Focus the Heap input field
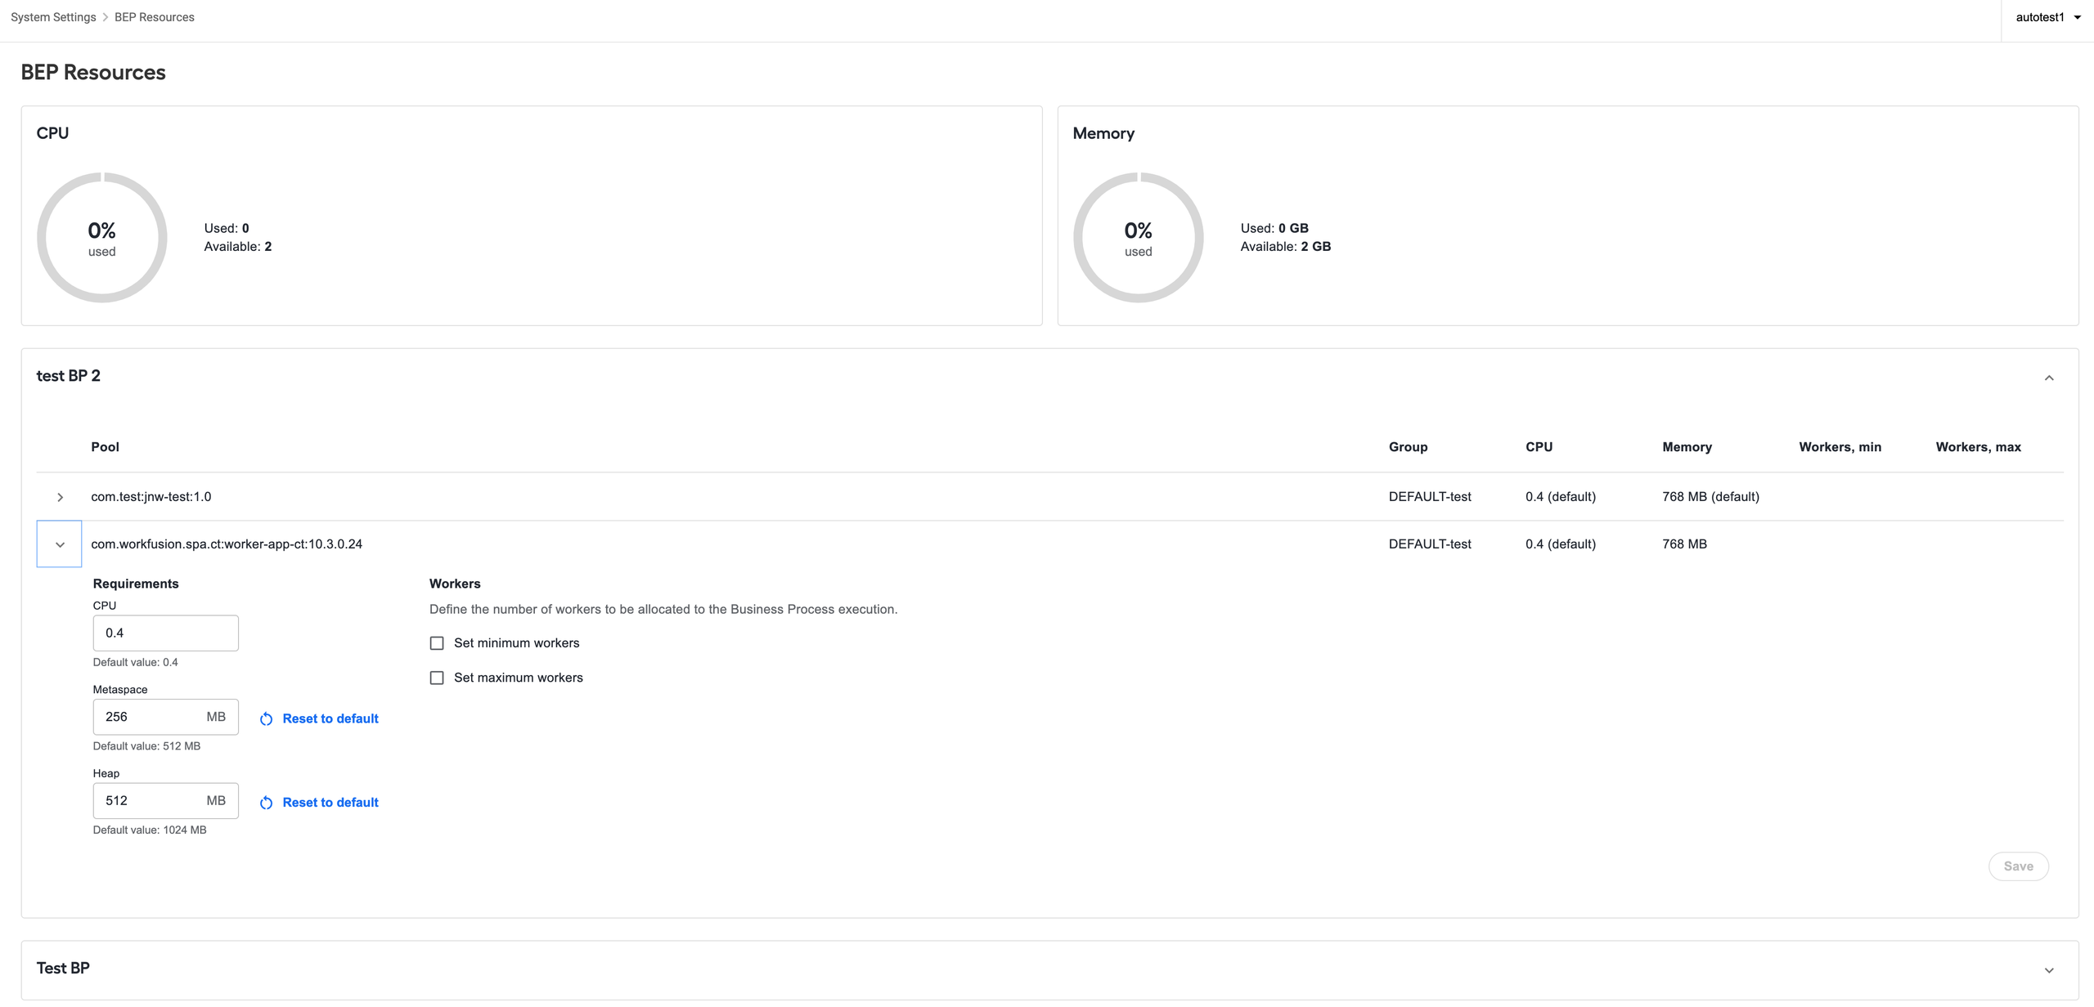The image size is (2094, 1007). click(x=166, y=801)
